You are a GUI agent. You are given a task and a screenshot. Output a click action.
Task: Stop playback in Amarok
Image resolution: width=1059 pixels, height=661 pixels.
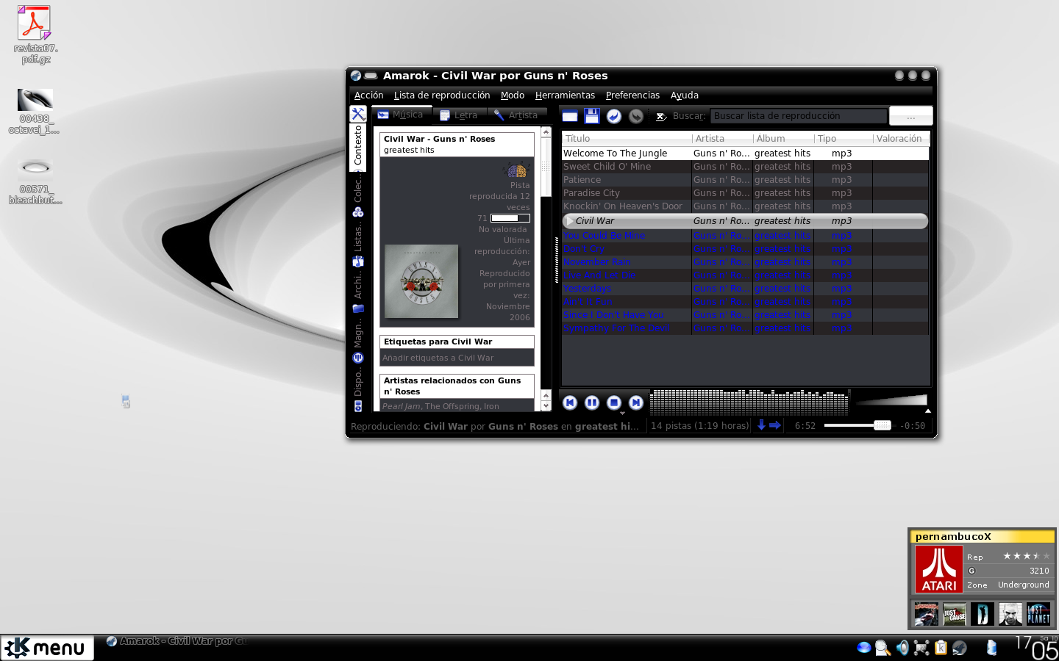[614, 402]
